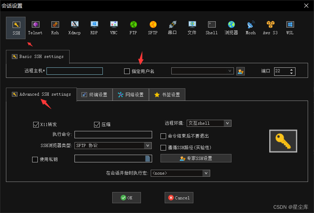Click the user credentials icon beside username dropdown
Screen dimensions: 314x213
click(241, 71)
